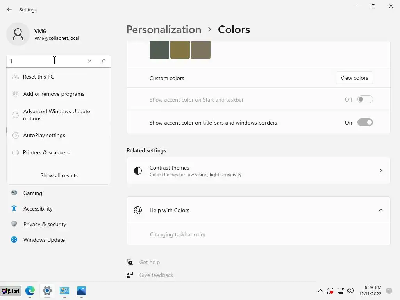Pick the olive gold color swatch
The image size is (400, 300).
(x=180, y=50)
